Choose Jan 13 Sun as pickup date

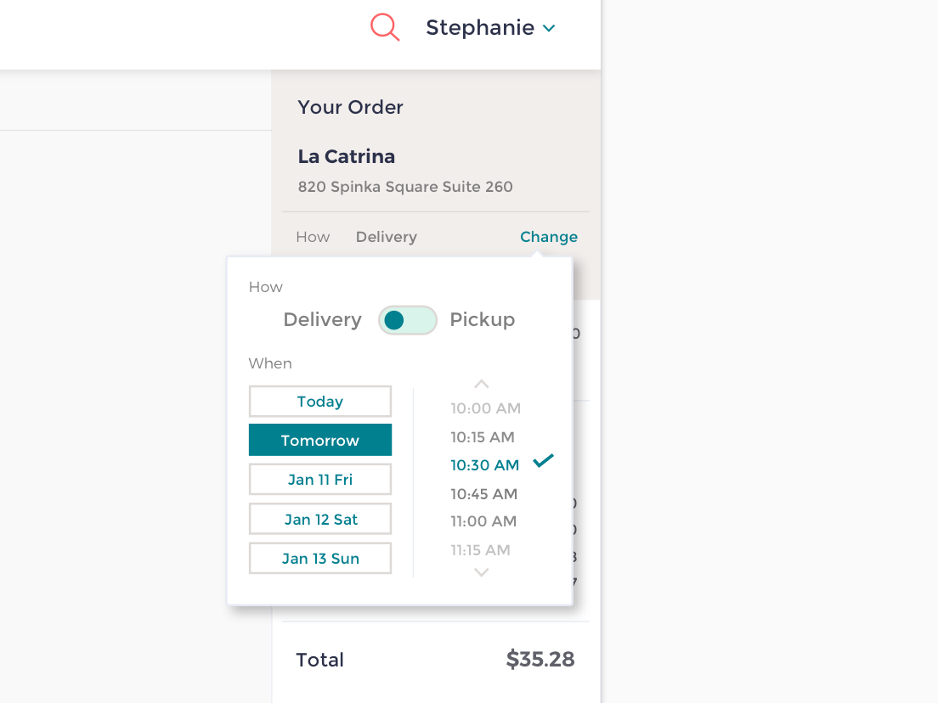pos(319,558)
